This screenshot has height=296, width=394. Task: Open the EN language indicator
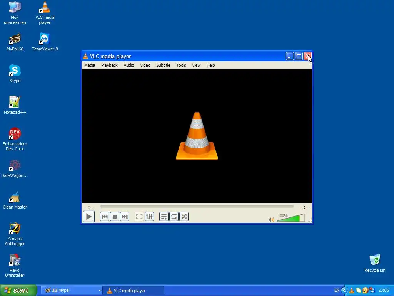337,291
